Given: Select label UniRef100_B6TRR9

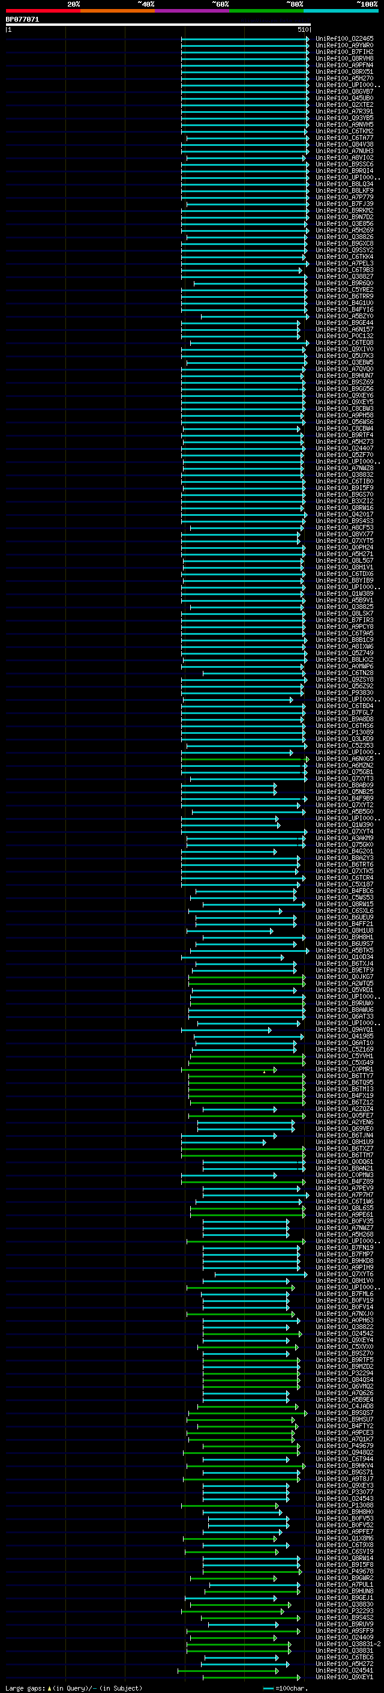Looking at the screenshot, I should click(x=344, y=297).
